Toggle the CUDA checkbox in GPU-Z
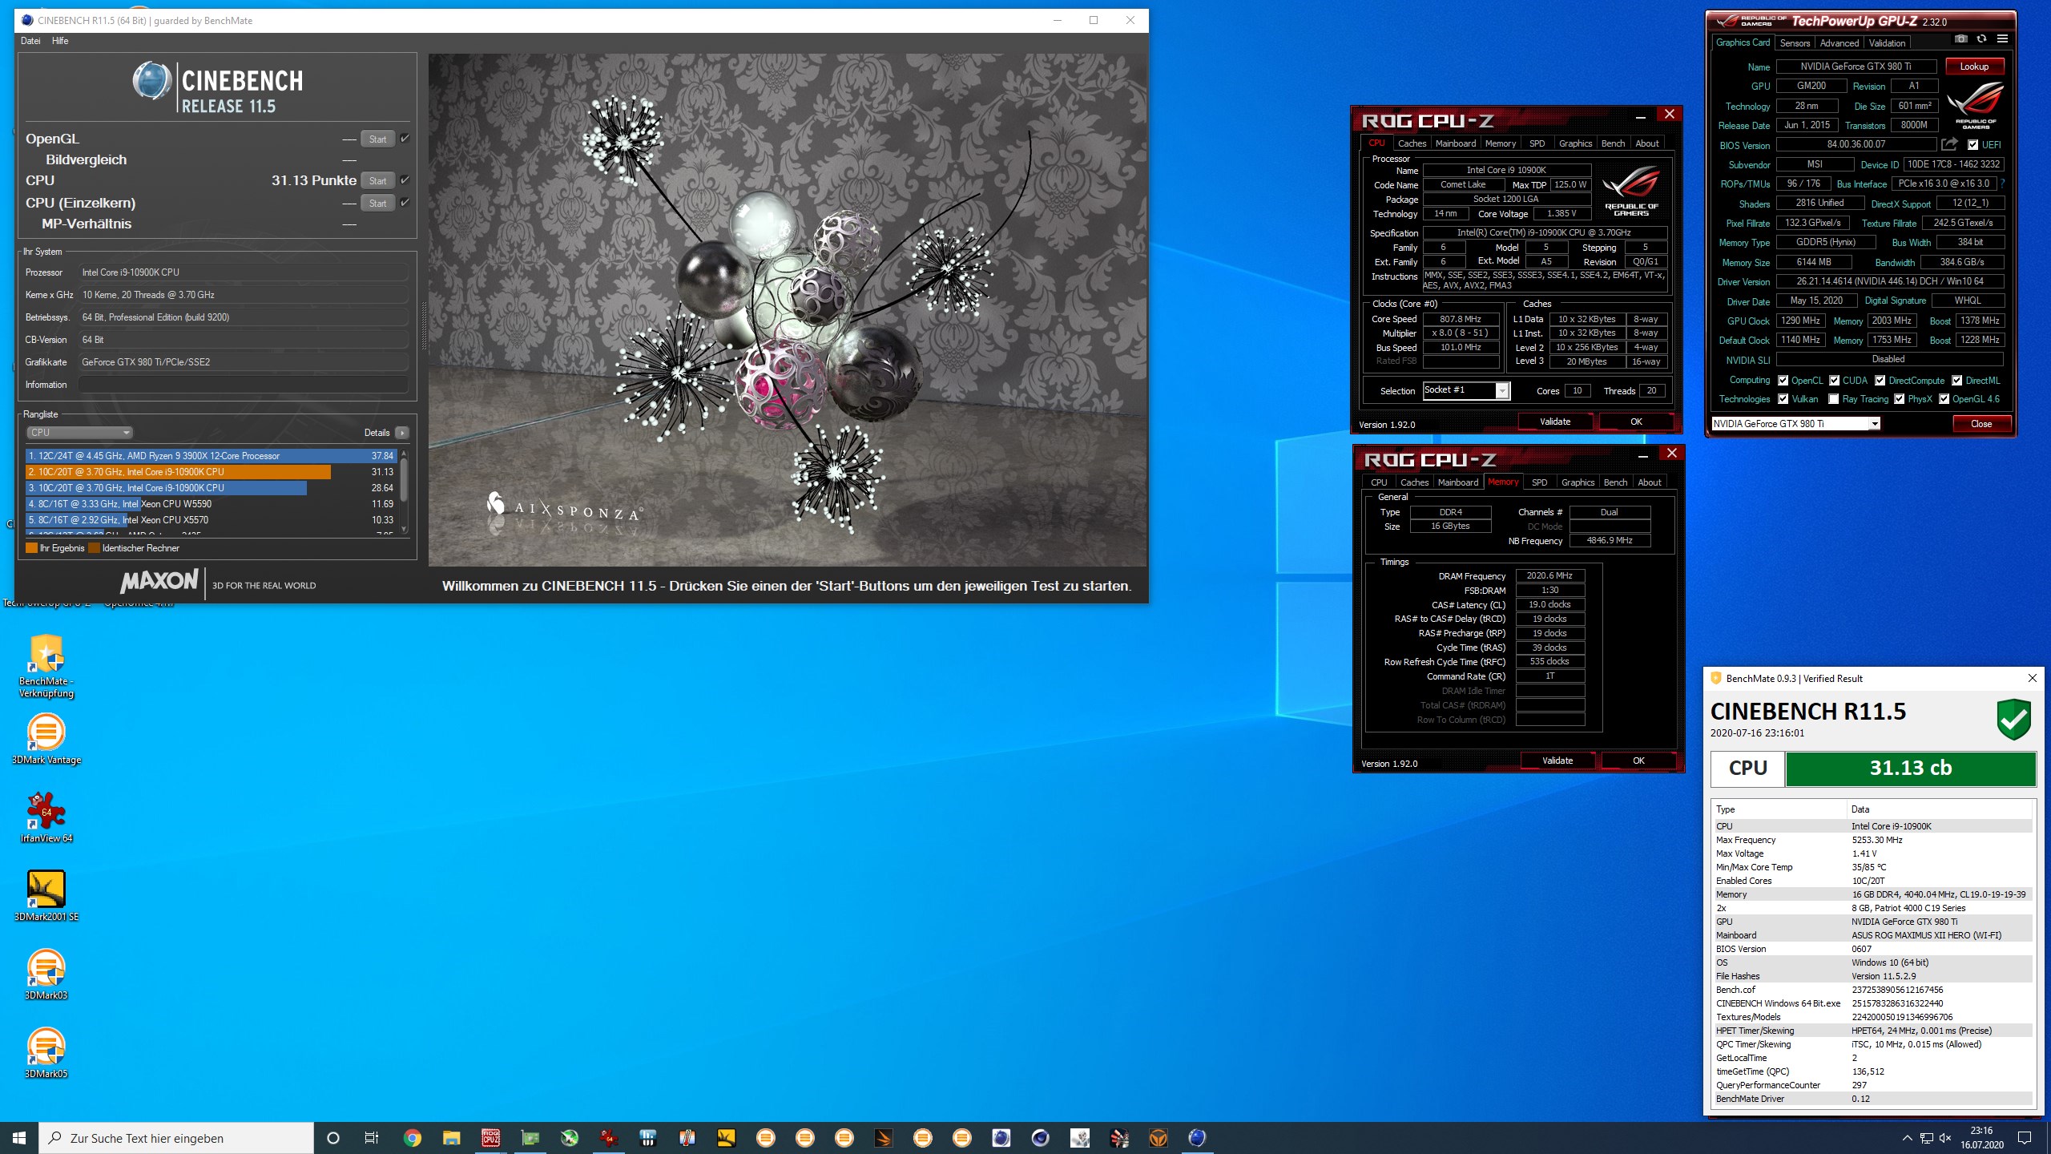Screen dimensions: 2051x1154 [x=1834, y=380]
